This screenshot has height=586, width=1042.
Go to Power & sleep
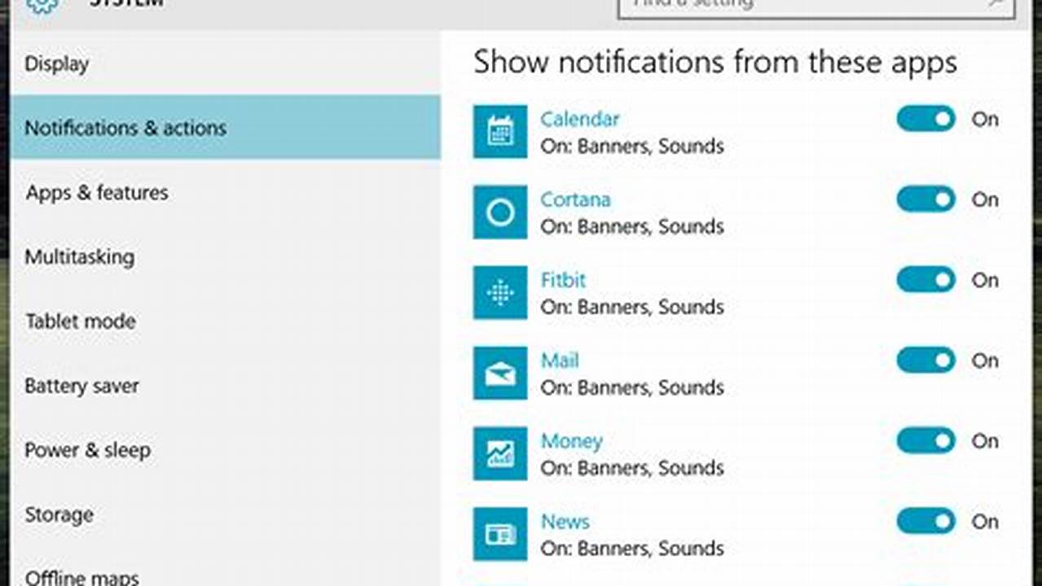(226, 450)
